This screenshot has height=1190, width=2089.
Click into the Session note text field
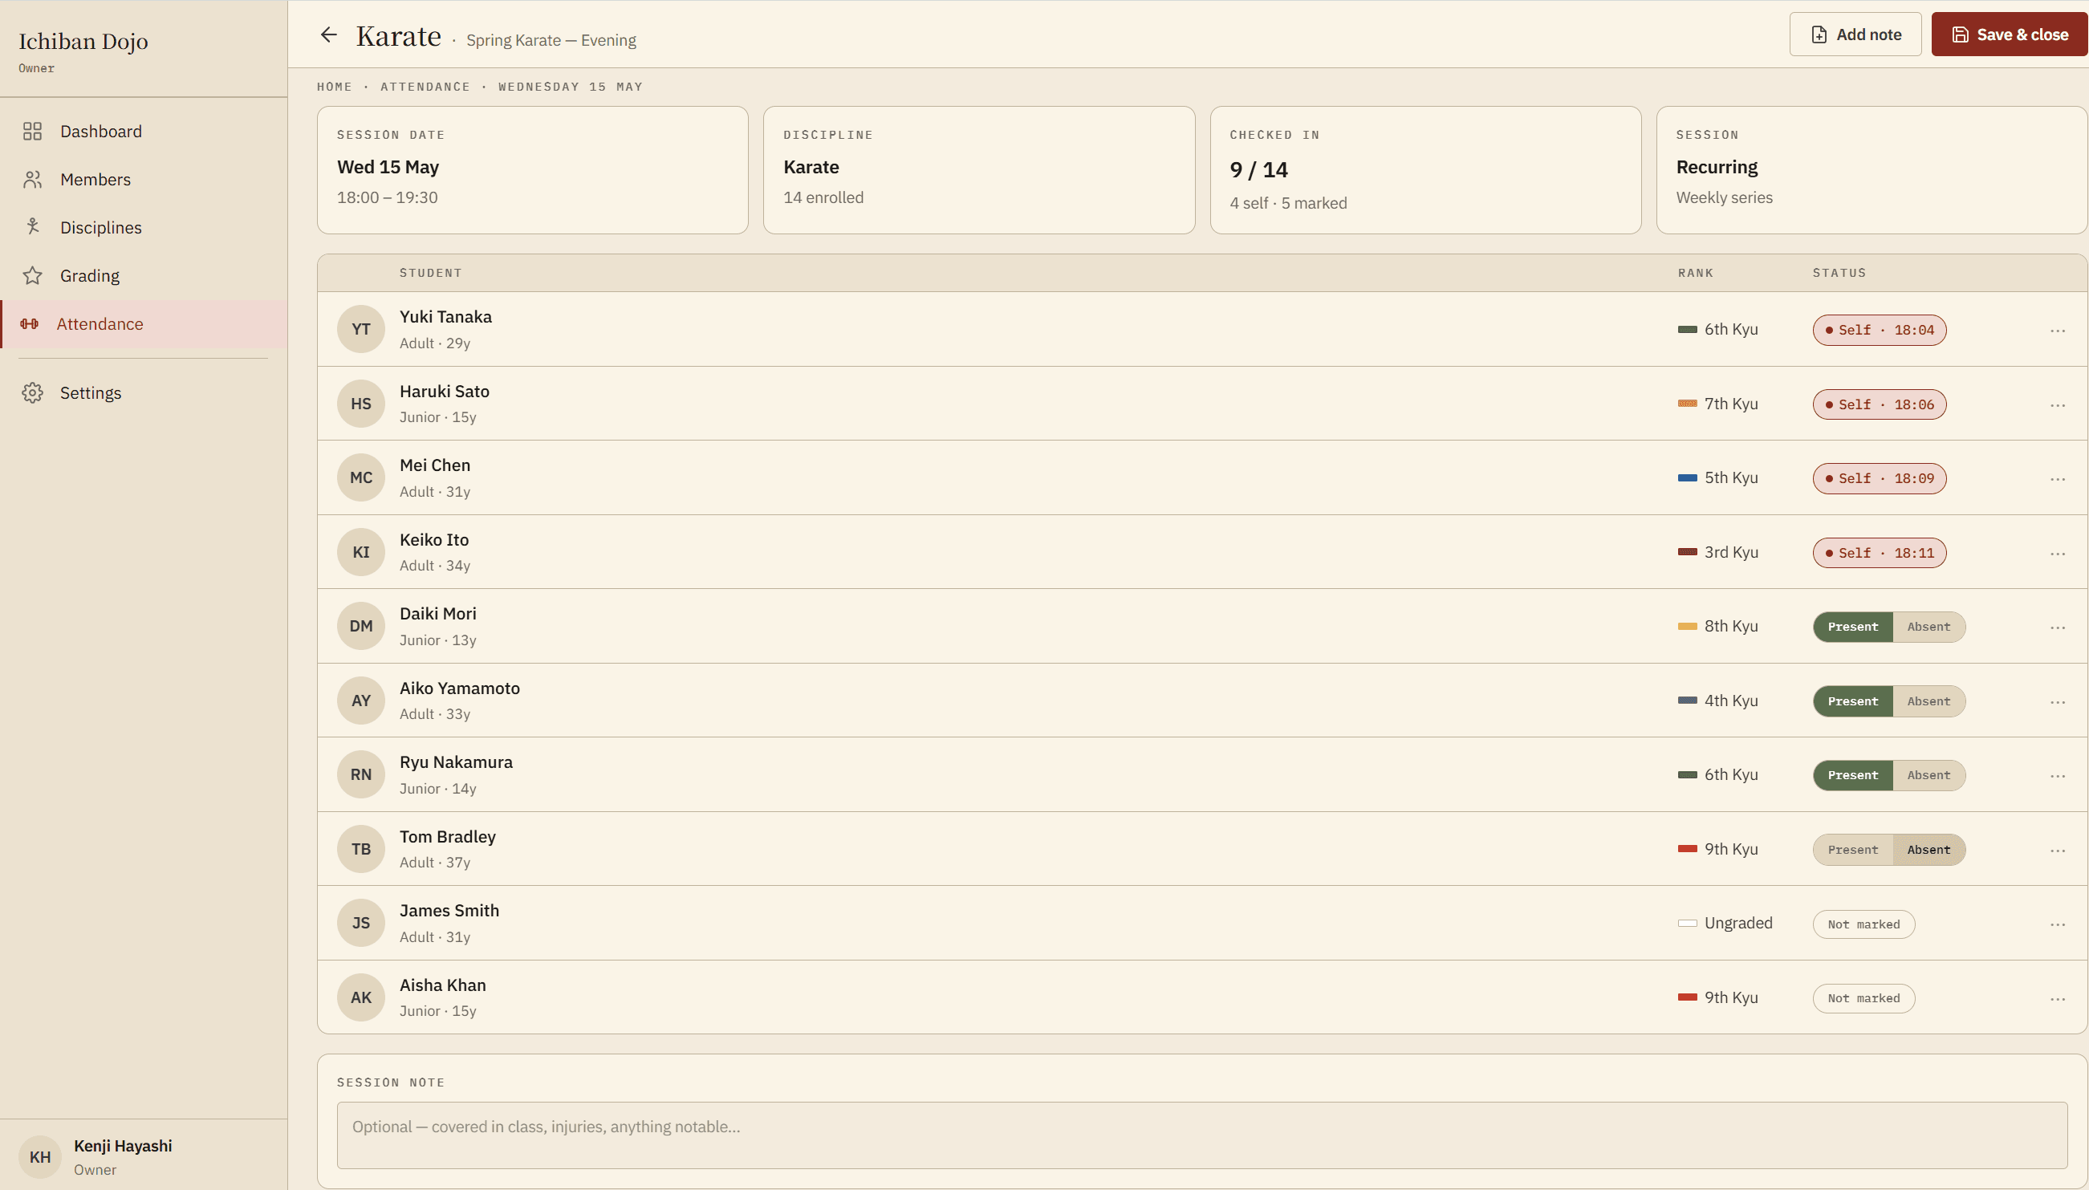pyautogui.click(x=1201, y=1135)
